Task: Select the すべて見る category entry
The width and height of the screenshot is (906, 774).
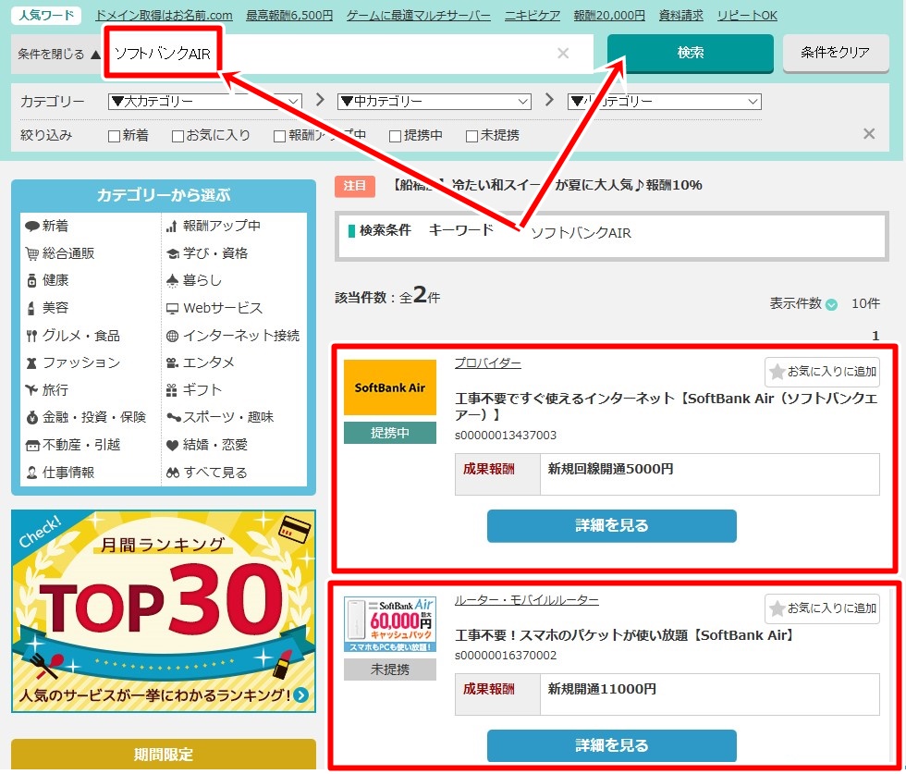Action: [x=215, y=473]
